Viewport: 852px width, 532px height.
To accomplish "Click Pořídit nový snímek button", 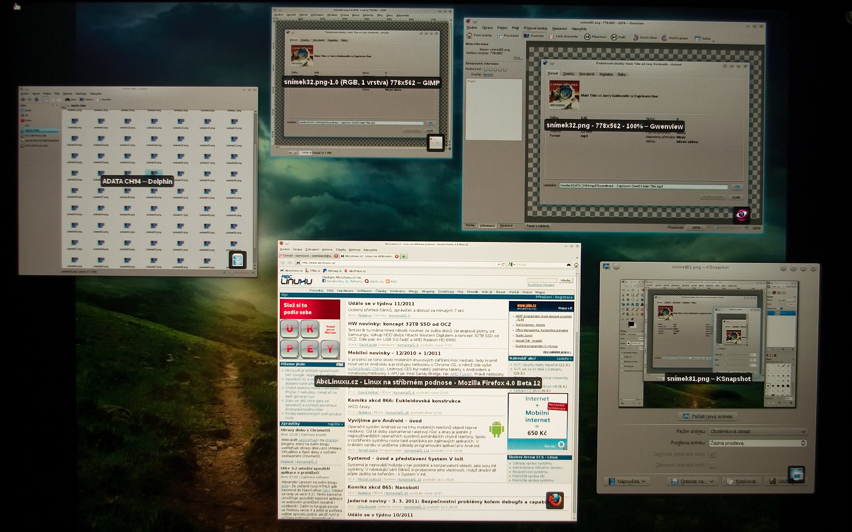I will pos(707,416).
